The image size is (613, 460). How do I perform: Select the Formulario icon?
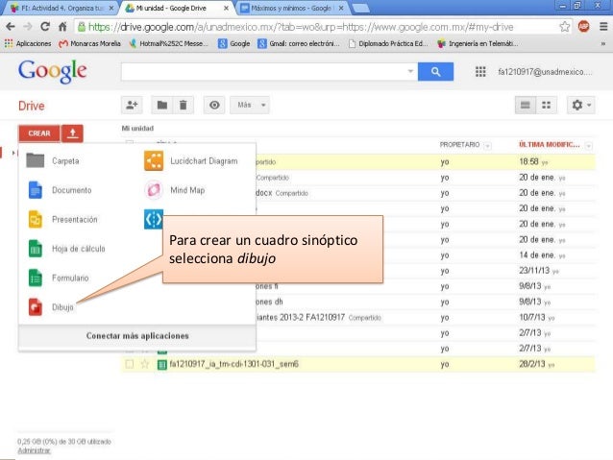[36, 278]
